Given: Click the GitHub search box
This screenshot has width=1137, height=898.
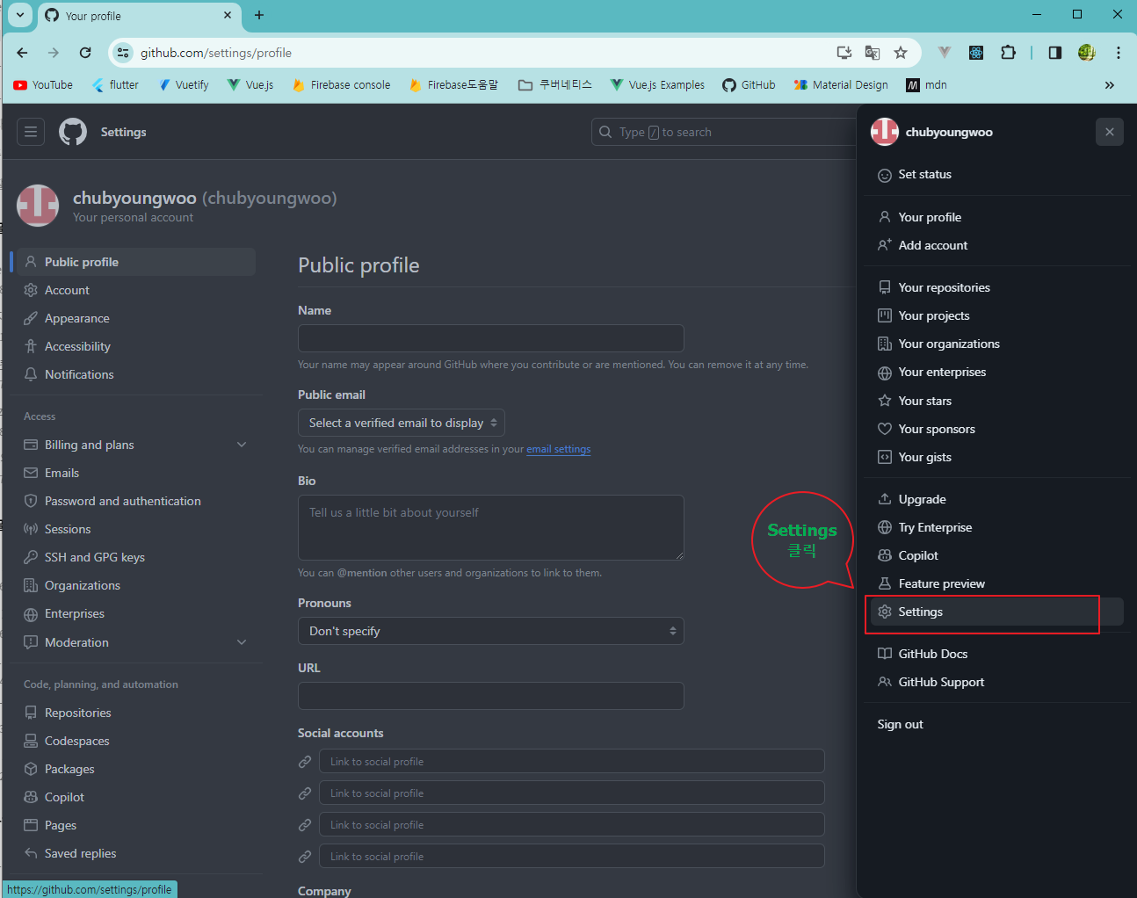Looking at the screenshot, I should click(724, 132).
